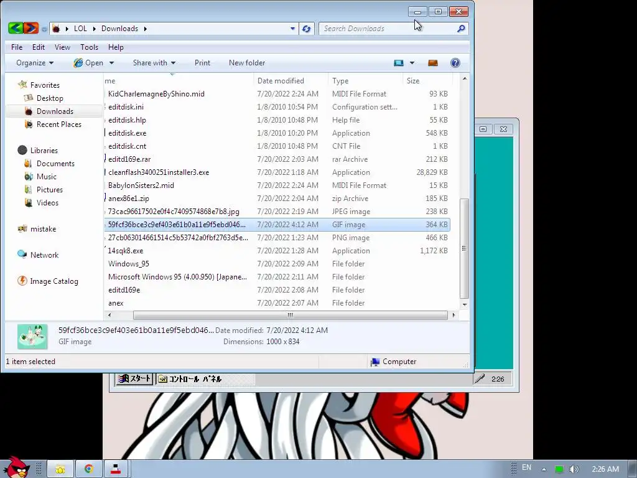Image resolution: width=637 pixels, height=478 pixels.
Task: Select Downloads in the navigation pane
Action: (55, 111)
